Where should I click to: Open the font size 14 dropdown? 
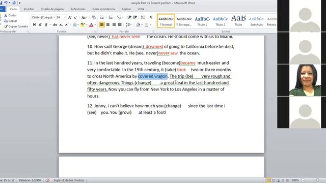click(65, 17)
